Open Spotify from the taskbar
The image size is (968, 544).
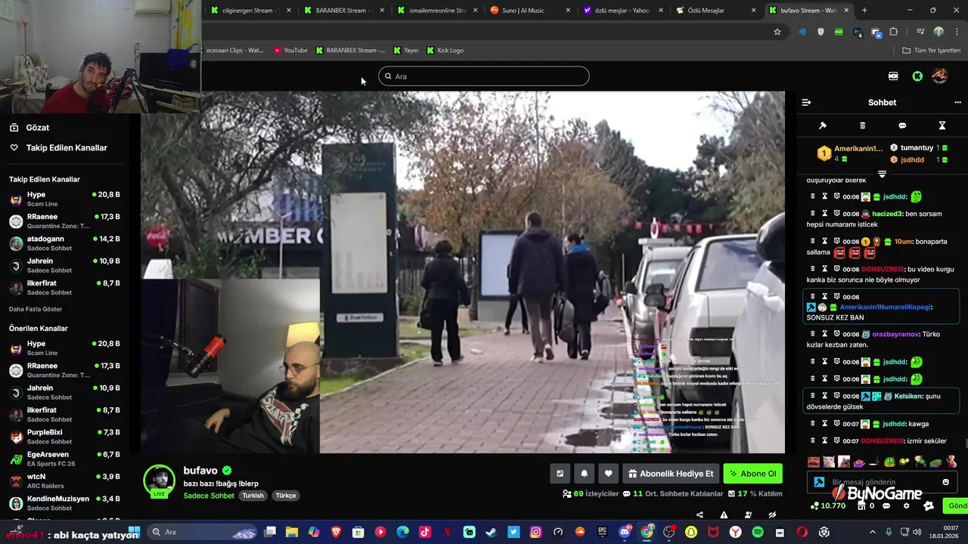[x=758, y=532]
